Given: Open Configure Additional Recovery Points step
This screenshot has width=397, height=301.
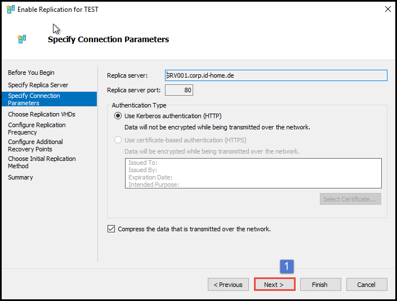Looking at the screenshot, I should click(x=35, y=146).
